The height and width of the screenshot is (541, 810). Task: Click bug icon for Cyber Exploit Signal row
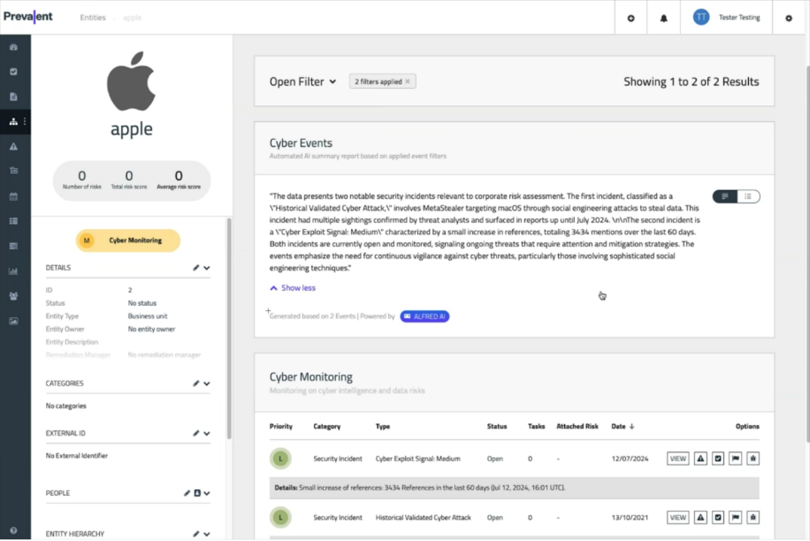[753, 458]
